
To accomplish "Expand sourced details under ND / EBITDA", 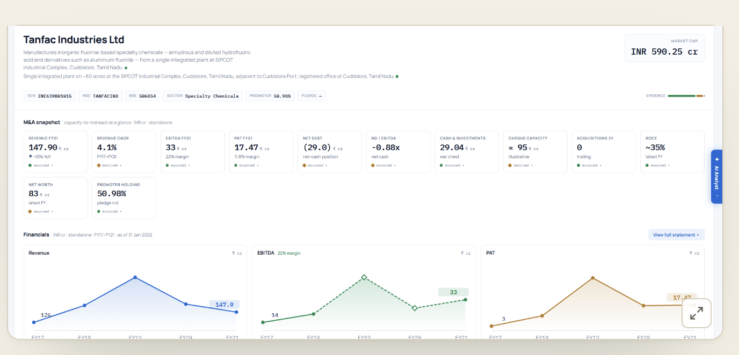I will 384,165.
